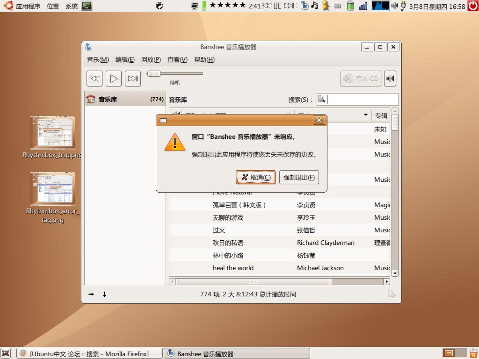The height and width of the screenshot is (359, 479).
Task: Open the 位置 panel menu
Action: [x=52, y=6]
